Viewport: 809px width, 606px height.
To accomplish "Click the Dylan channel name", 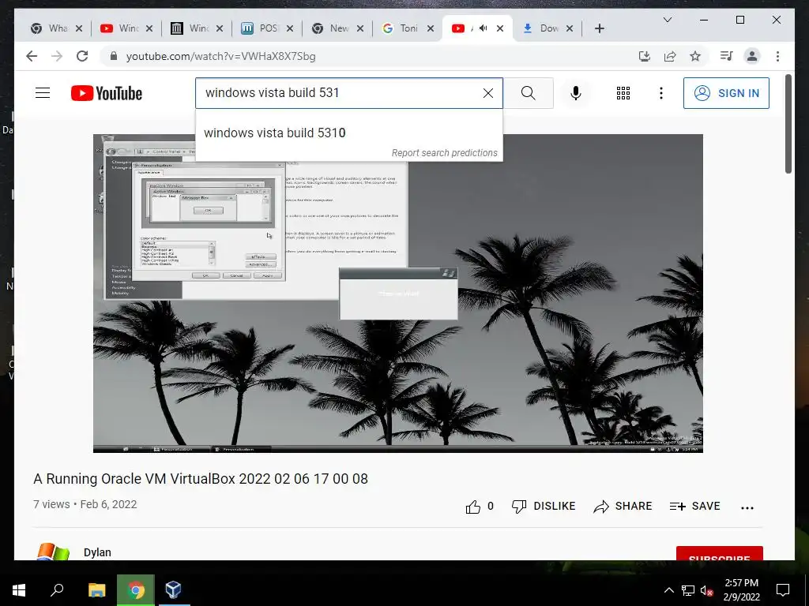I will click(x=97, y=552).
